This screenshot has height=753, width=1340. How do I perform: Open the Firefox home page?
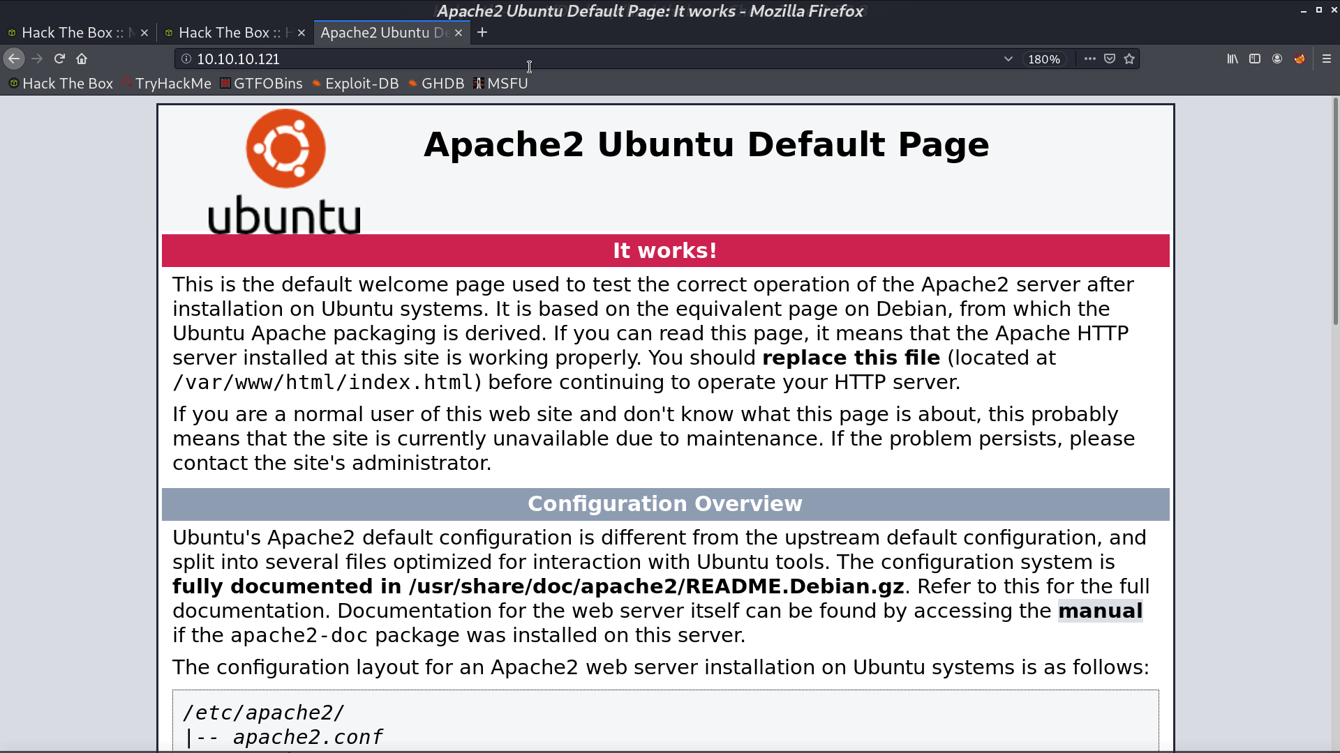coord(82,59)
